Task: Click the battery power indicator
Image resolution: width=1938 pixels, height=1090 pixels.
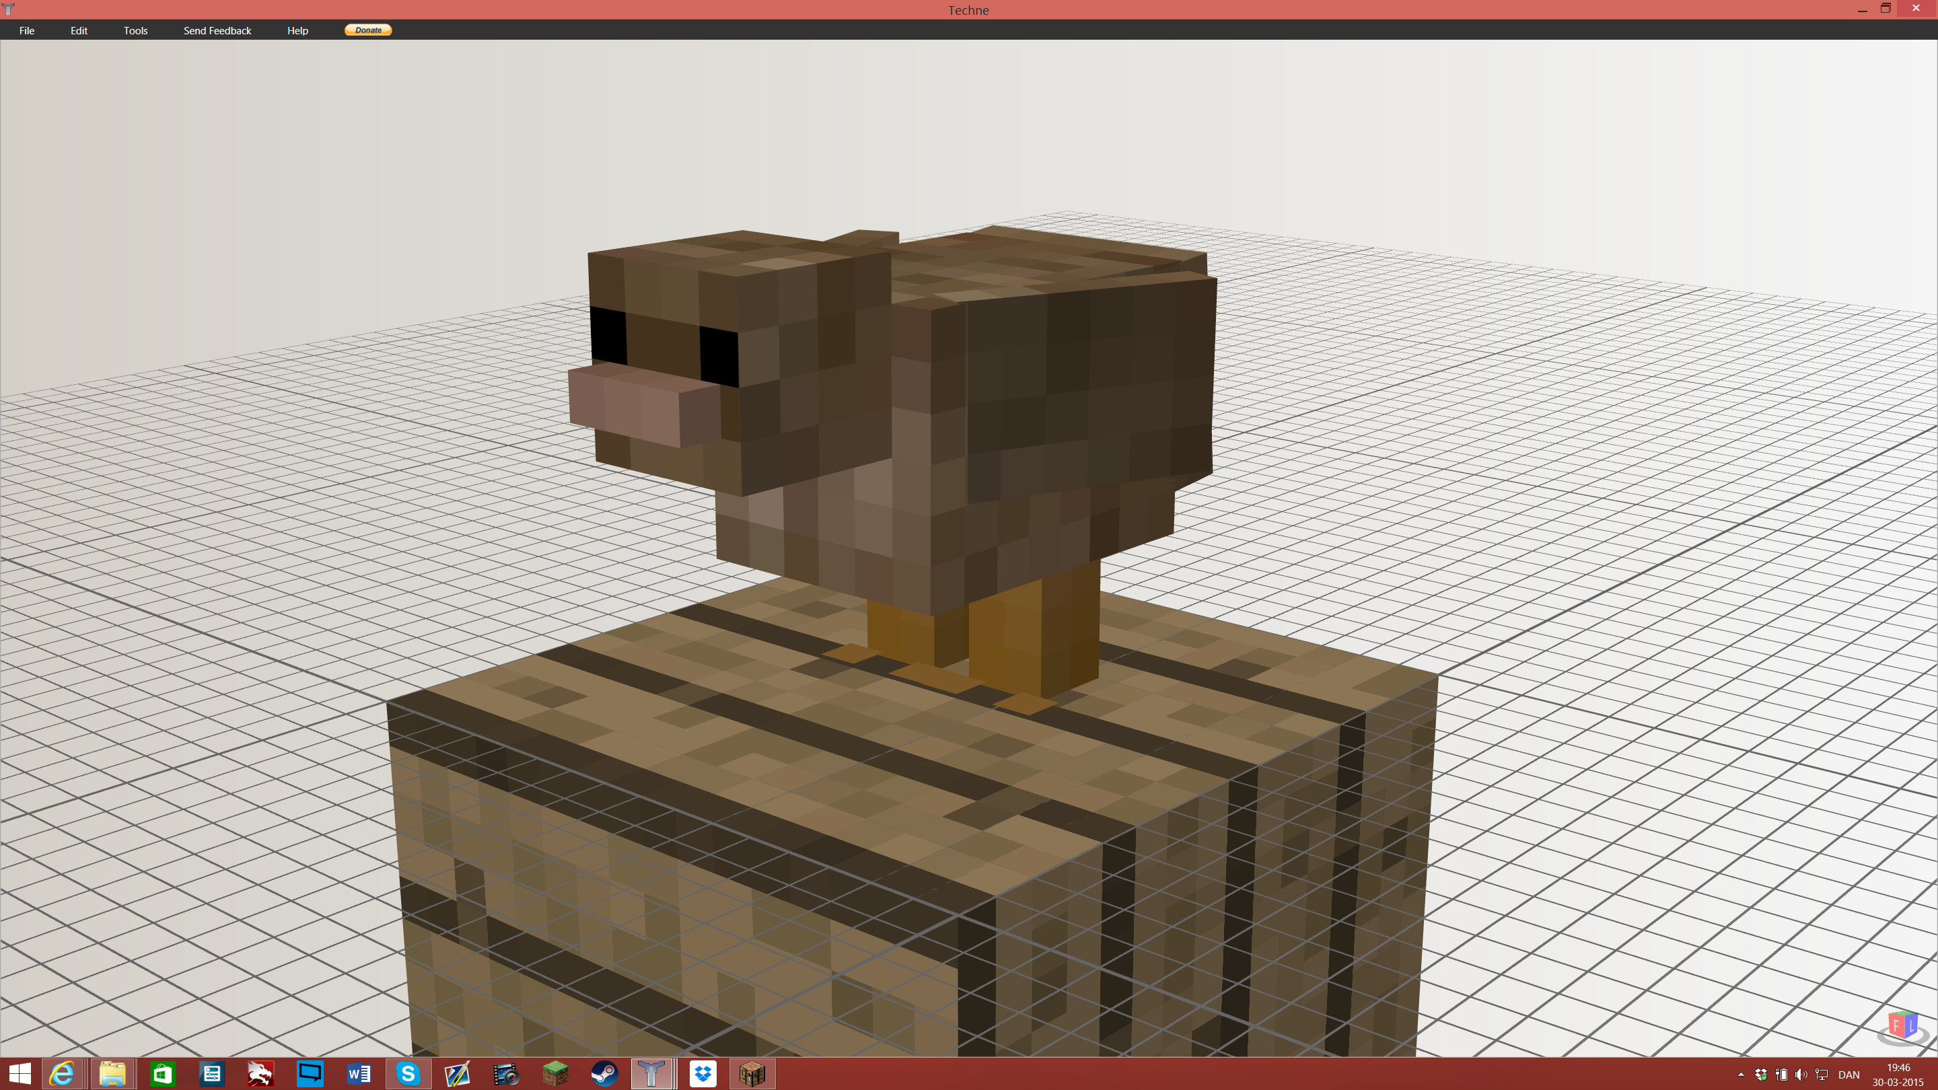Action: tap(1783, 1073)
